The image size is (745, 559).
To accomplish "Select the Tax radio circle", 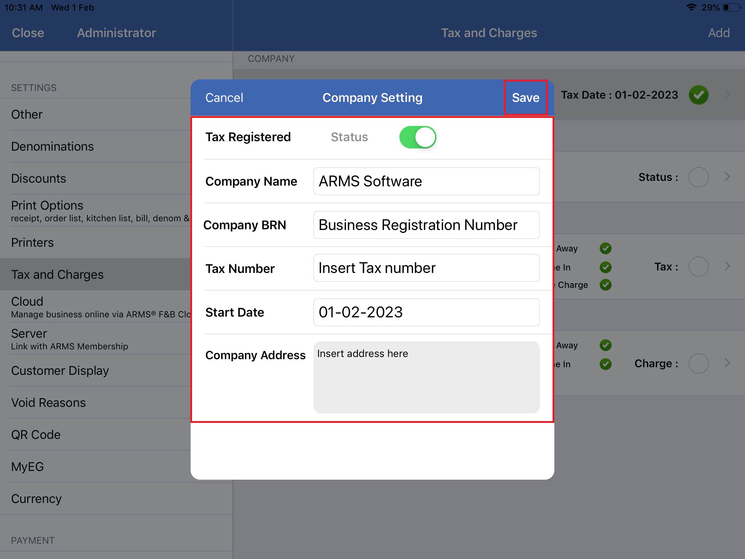I will click(698, 267).
